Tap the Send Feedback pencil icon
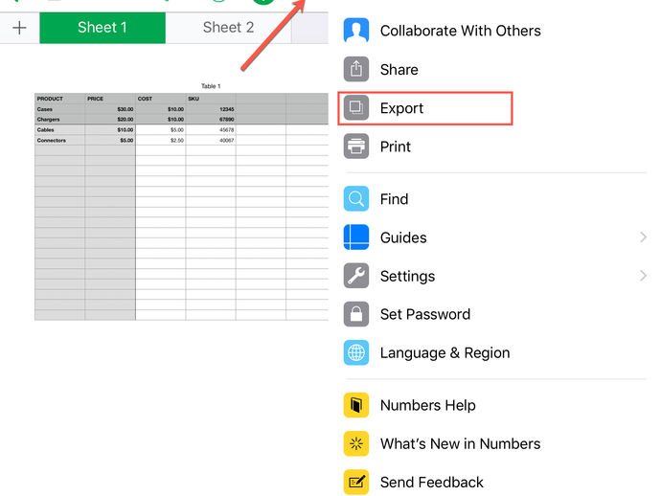 click(x=356, y=482)
